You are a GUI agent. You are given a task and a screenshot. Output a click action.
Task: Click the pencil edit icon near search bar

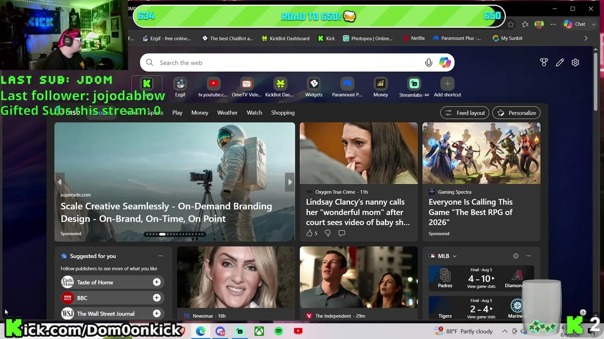(x=560, y=63)
